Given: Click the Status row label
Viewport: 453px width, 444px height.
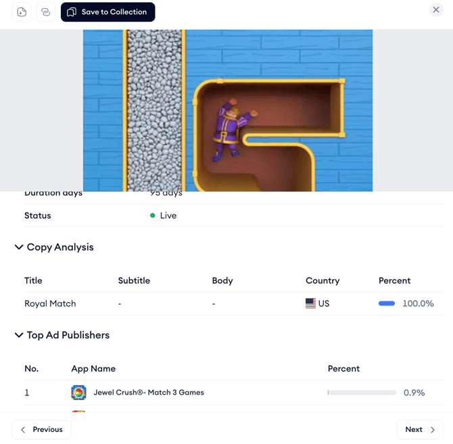Looking at the screenshot, I should pos(38,216).
